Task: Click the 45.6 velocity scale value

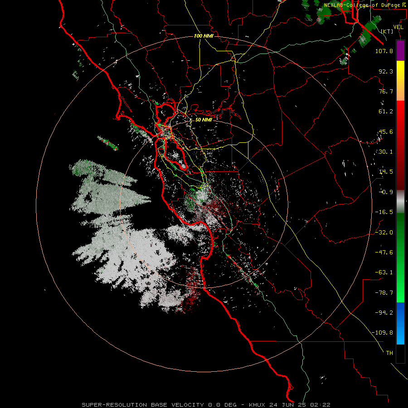Action: (x=386, y=131)
